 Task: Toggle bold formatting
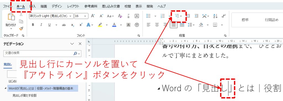[x=33, y=25]
